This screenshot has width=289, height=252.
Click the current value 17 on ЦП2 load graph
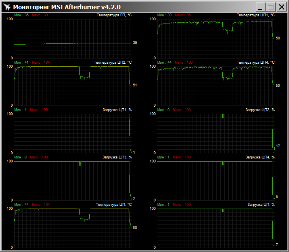(278, 146)
